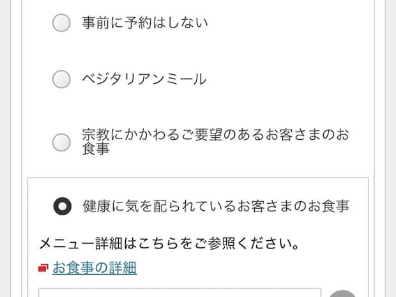Viewport: 396px width, 297px height.
Task: Choose the ベジタリアンミール radio button
Action: 62,79
